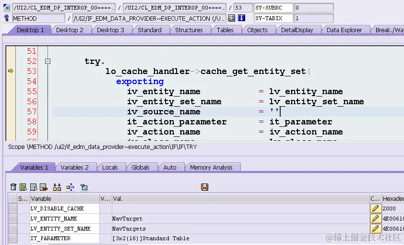Image resolution: width=404 pixels, height=245 pixels.
Task: Click the display-source navigation icon after method name
Action: click(x=231, y=18)
